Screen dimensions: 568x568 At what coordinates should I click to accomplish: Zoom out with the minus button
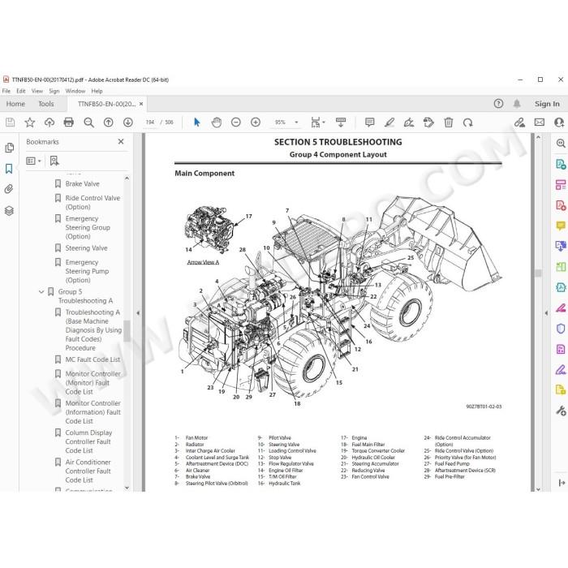click(236, 123)
